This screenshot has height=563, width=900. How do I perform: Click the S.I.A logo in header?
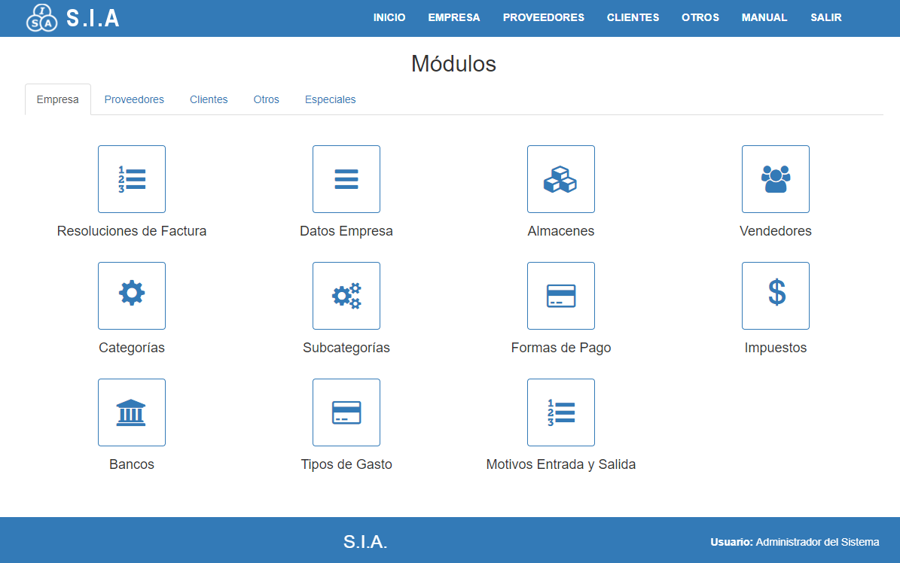[x=73, y=18]
